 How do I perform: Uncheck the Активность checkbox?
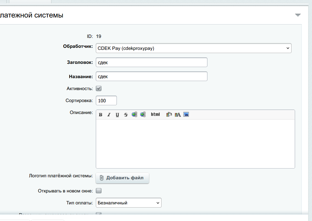point(99,88)
